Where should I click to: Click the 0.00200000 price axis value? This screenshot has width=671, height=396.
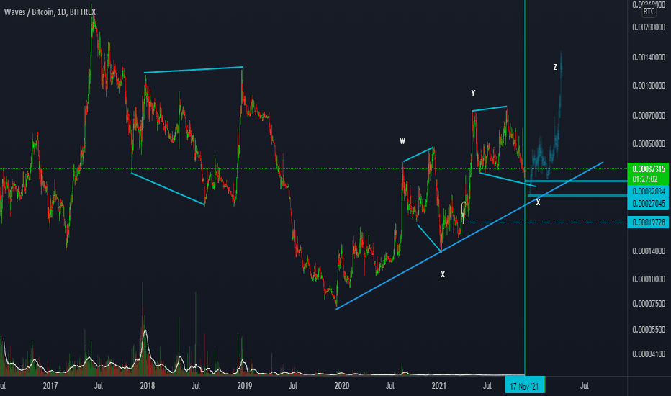pos(649,27)
